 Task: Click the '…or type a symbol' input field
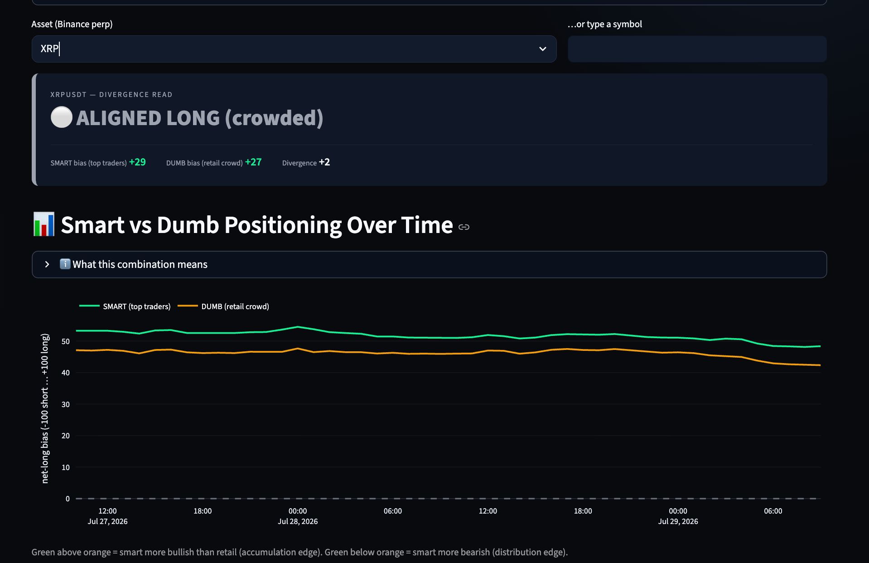(697, 49)
